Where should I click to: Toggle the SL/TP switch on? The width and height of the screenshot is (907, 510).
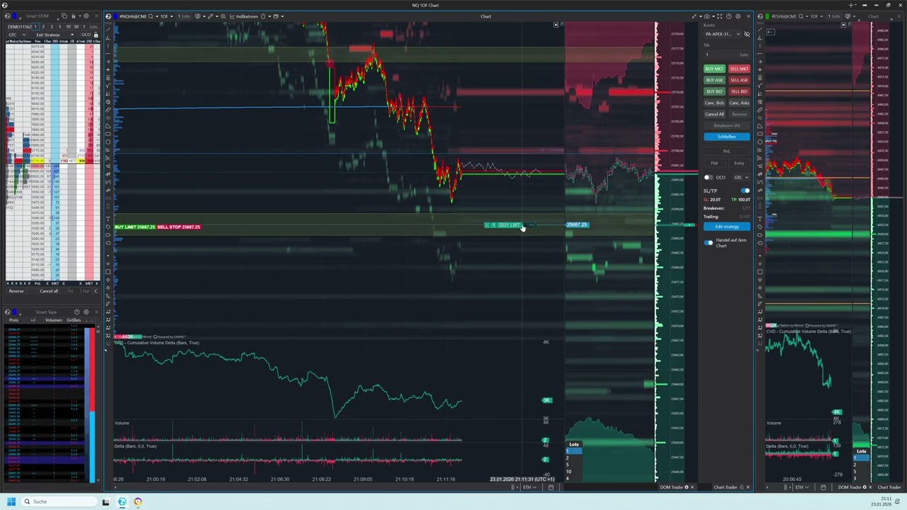745,191
